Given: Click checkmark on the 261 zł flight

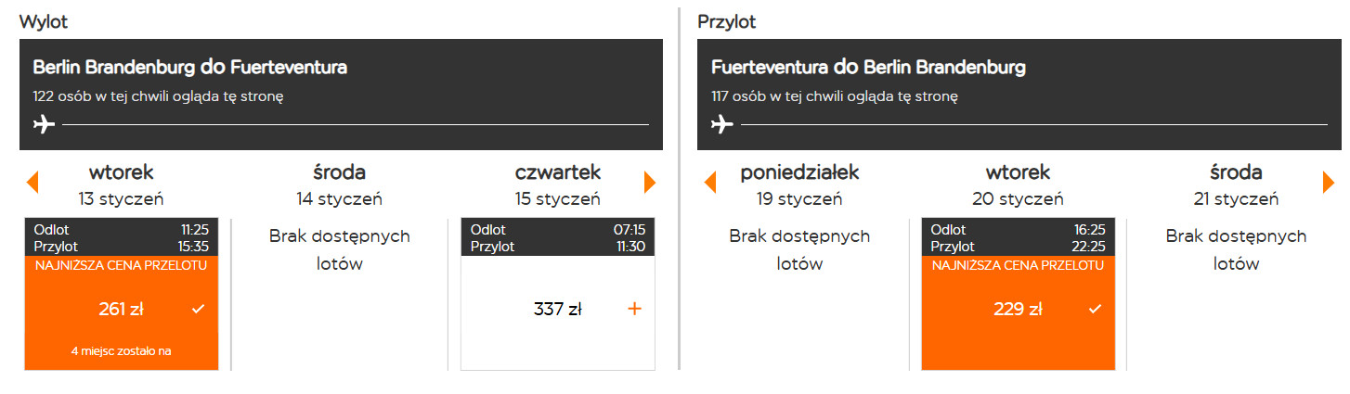Looking at the screenshot, I should (x=198, y=310).
